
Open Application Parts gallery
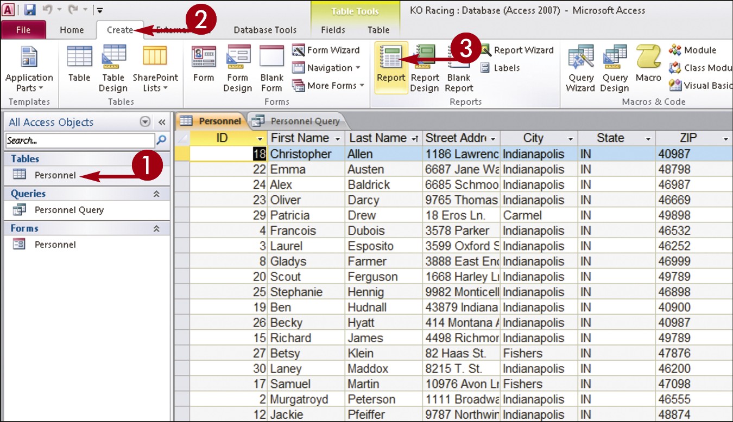[x=29, y=69]
